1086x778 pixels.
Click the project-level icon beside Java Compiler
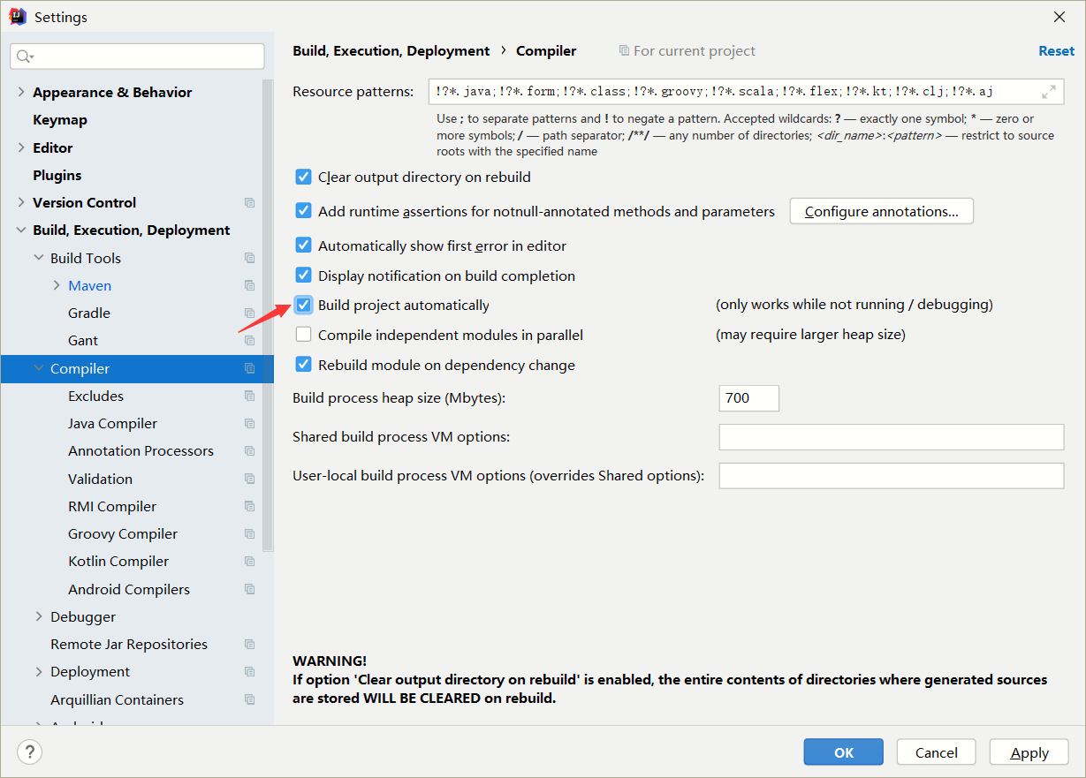point(250,424)
